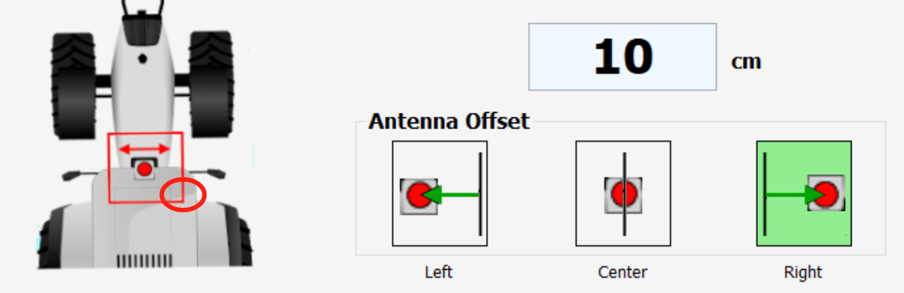The height and width of the screenshot is (293, 904).
Task: Click the red antenna dot on the tractor
Action: 145,169
